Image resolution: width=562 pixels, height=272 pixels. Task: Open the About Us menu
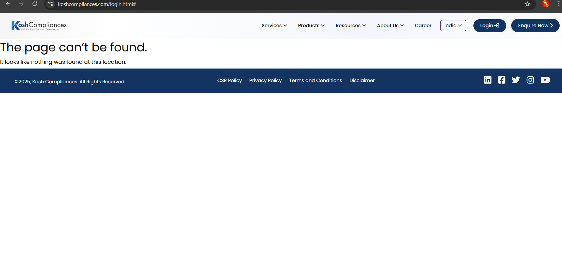pyautogui.click(x=390, y=26)
